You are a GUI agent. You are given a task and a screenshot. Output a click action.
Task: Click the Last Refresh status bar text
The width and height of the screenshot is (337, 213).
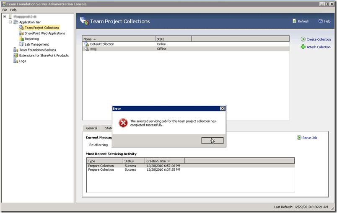tap(301, 207)
